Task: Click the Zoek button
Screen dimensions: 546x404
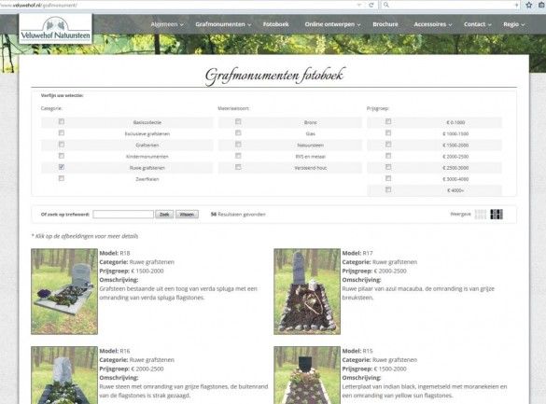Action: point(164,215)
